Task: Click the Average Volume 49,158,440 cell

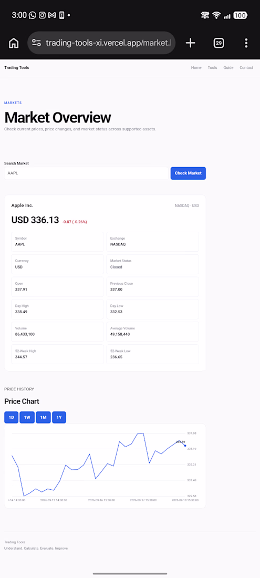Action: 152,332
